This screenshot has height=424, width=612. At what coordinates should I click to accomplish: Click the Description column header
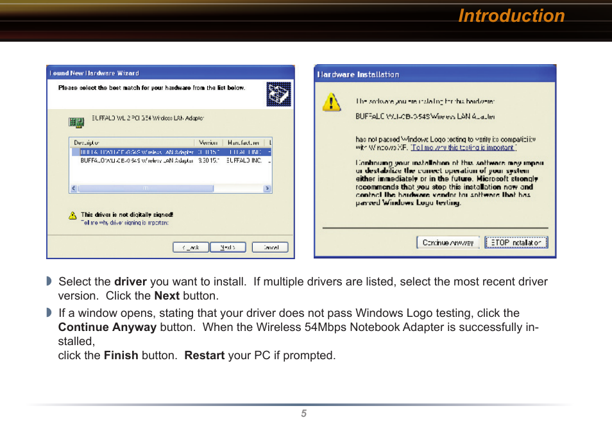132,142
